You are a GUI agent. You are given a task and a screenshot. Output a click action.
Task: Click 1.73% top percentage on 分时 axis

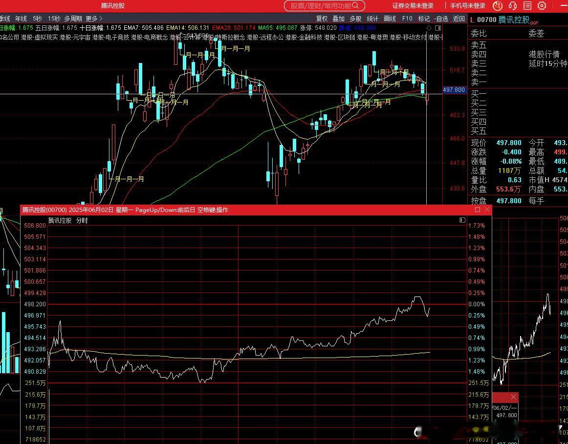point(477,226)
